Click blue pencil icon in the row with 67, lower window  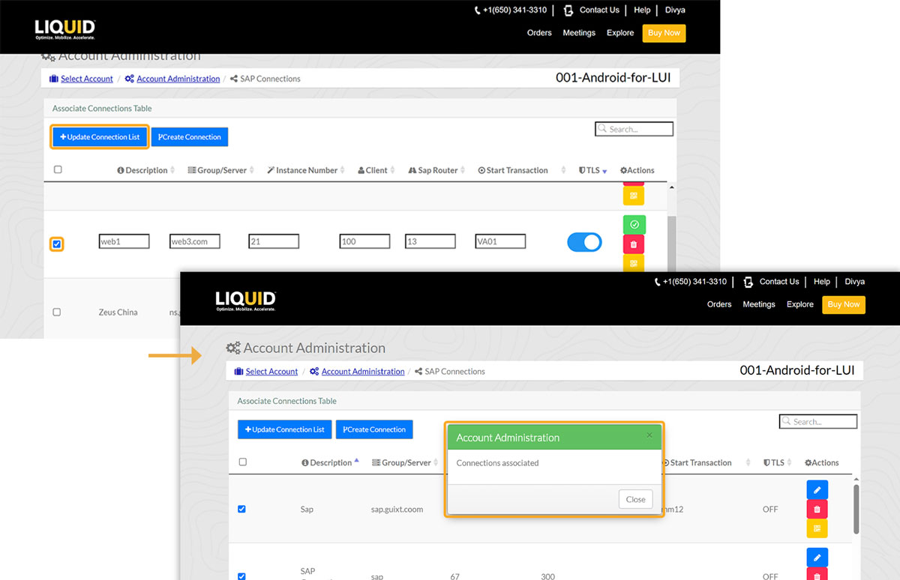tap(817, 558)
